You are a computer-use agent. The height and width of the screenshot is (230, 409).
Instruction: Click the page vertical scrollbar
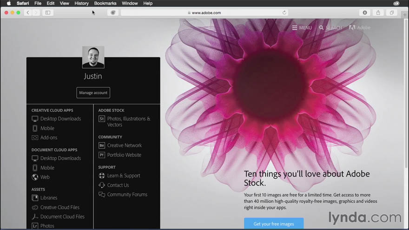pyautogui.click(x=406, y=94)
